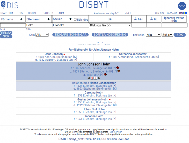The width and height of the screenshot is (189, 143).
Task: Open child Johanna Holm
Action: [94, 116]
